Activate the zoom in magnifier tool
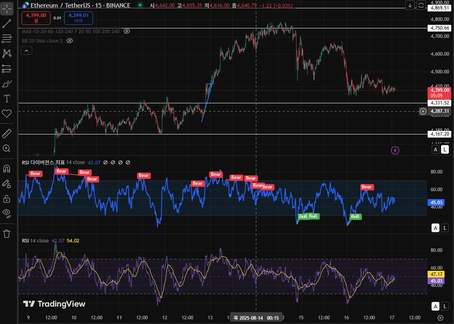Viewport: 454px width, 324px height. coord(7,148)
